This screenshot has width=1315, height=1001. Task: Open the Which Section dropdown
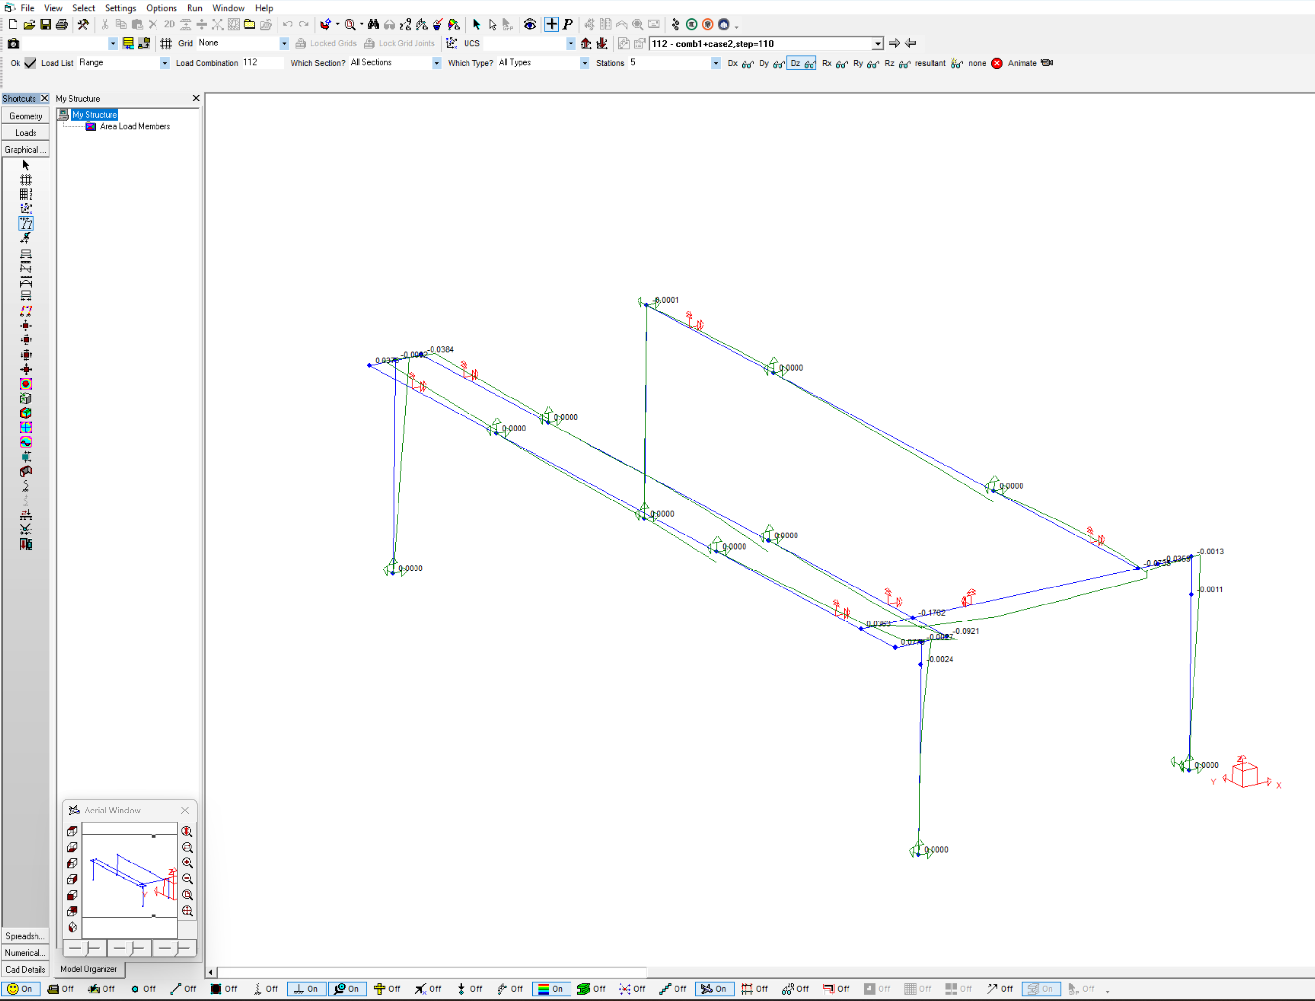click(437, 63)
